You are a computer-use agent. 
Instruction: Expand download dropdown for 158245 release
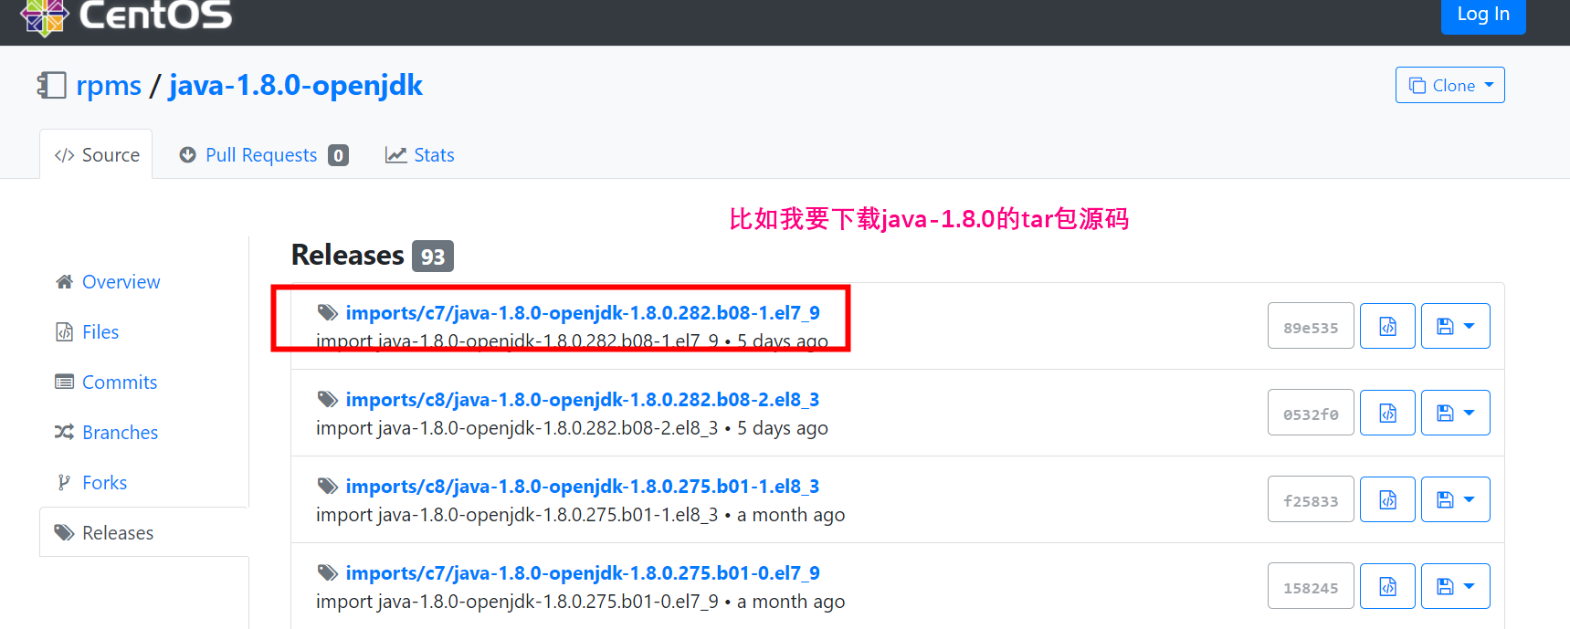click(1456, 586)
